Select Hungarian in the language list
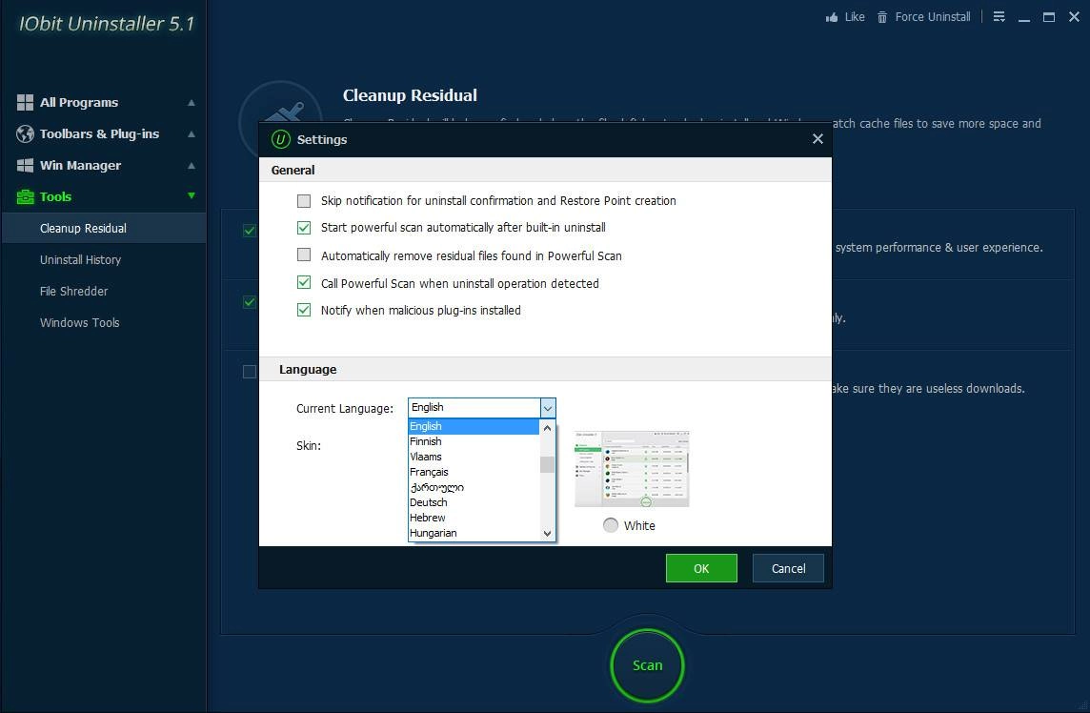 pos(474,534)
